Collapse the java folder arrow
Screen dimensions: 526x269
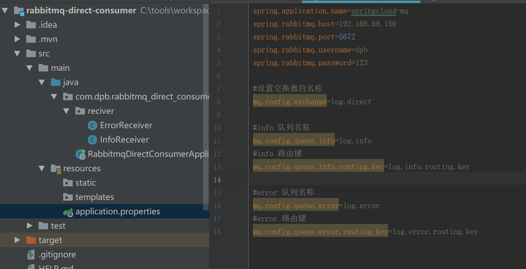[42, 82]
